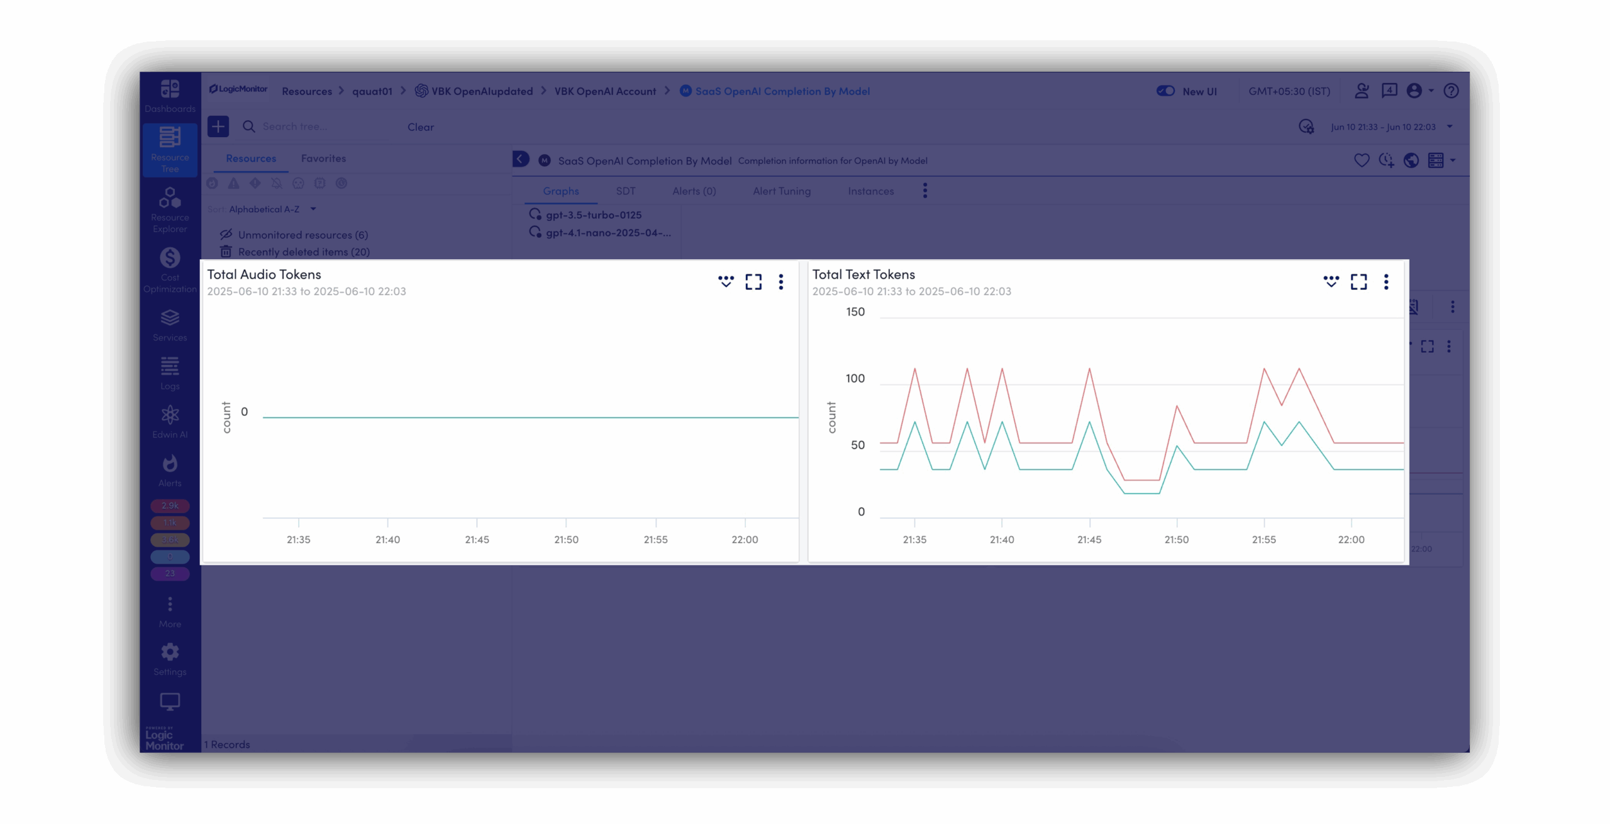
Task: Open Recently deleted items (20)
Action: [x=295, y=252]
